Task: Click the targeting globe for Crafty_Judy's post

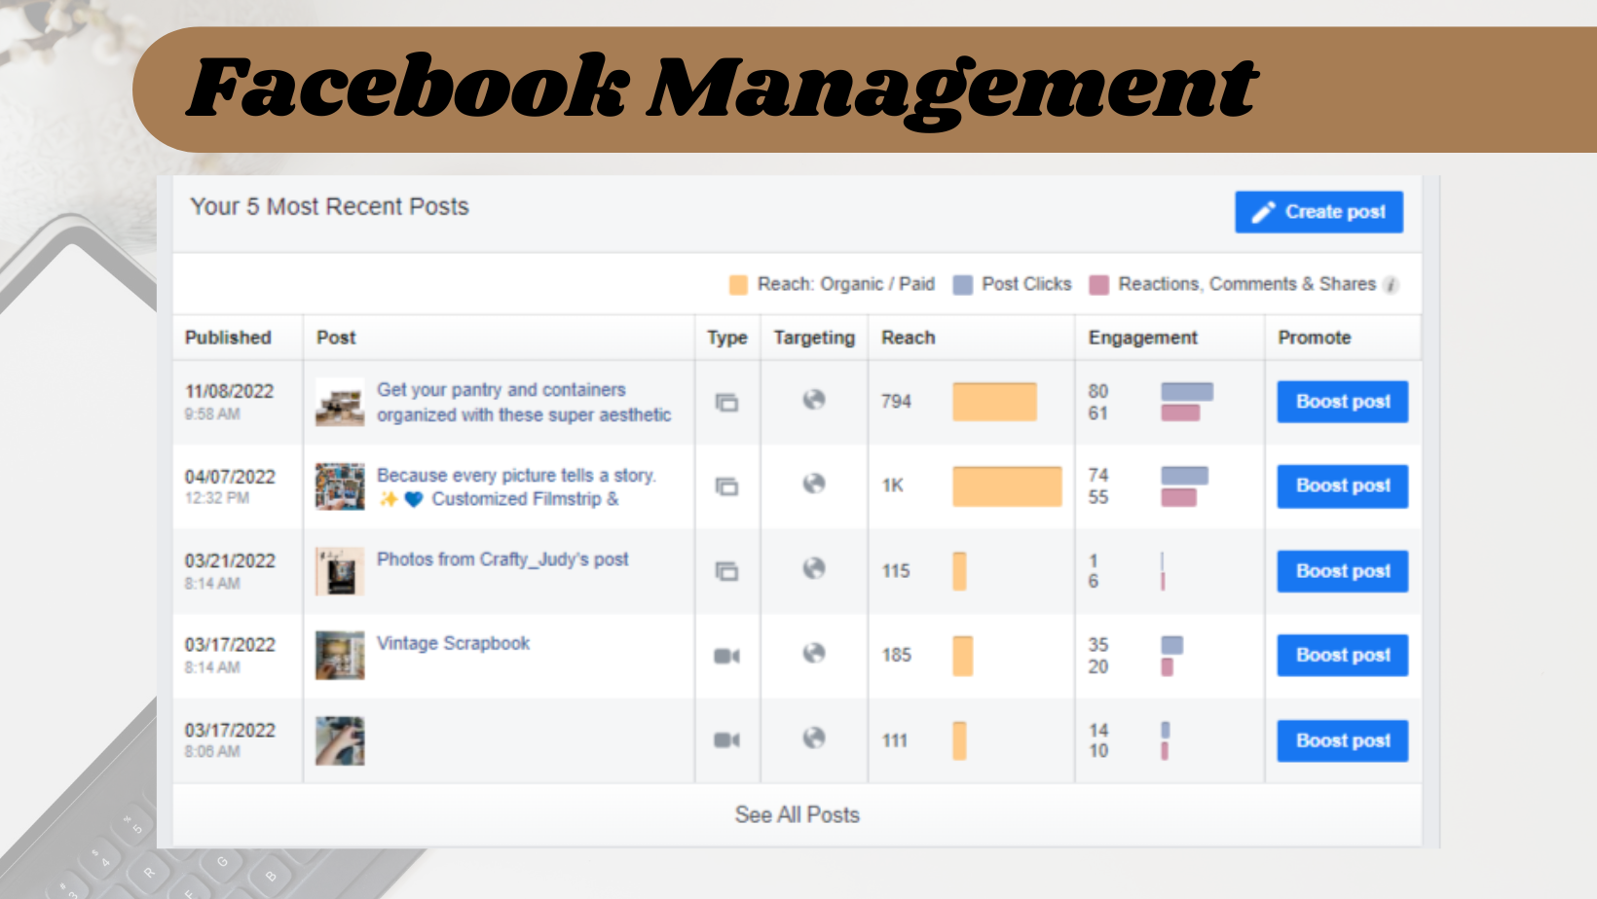Action: [814, 568]
